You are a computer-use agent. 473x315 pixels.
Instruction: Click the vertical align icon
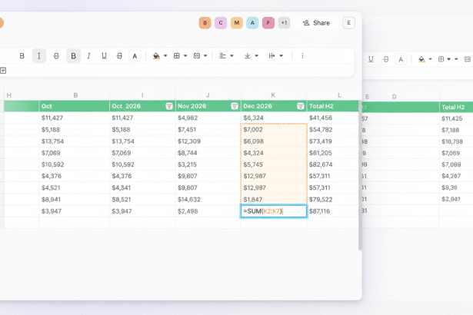pos(248,56)
